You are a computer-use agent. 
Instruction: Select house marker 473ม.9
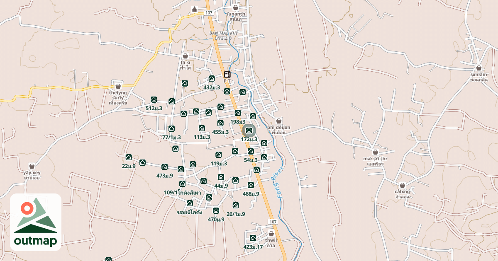click(164, 167)
